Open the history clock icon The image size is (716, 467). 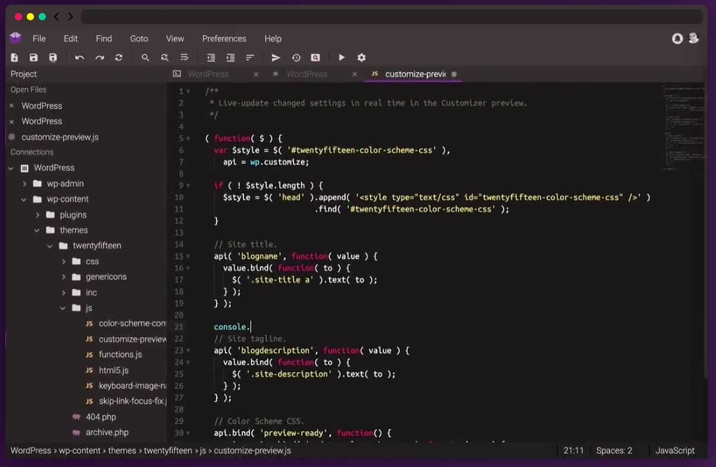click(x=296, y=58)
